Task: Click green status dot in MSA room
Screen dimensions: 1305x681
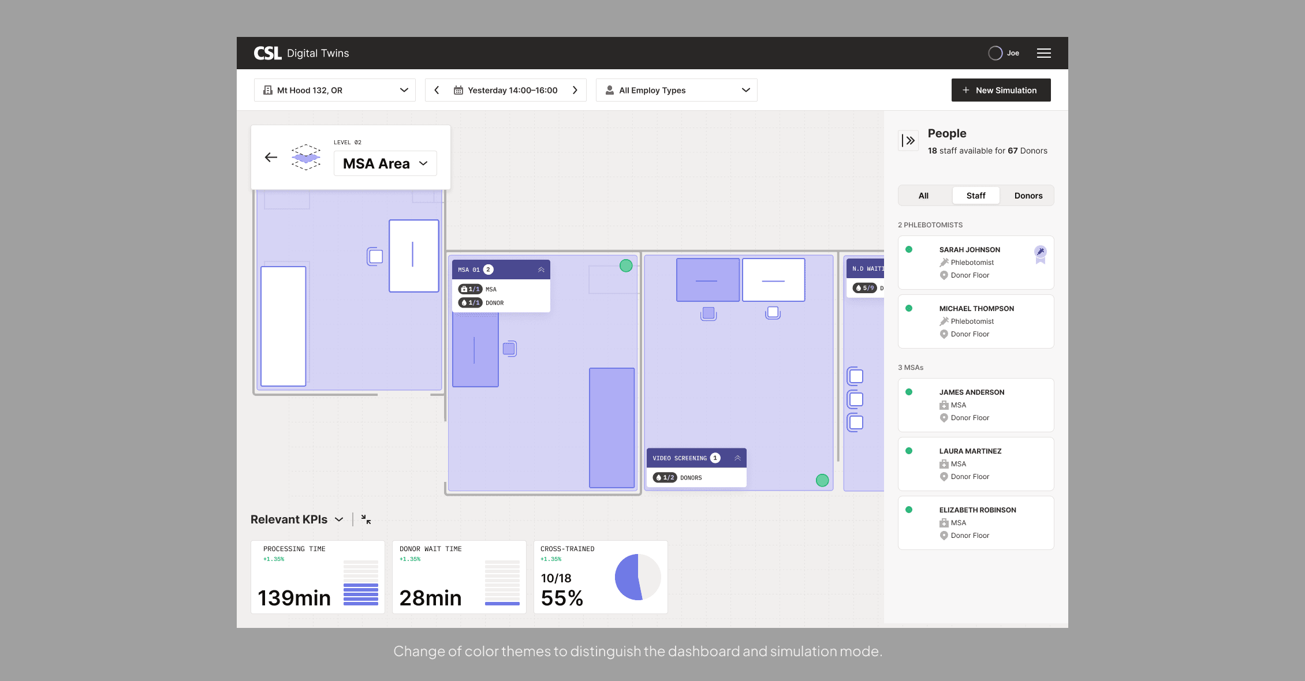Action: (x=626, y=265)
